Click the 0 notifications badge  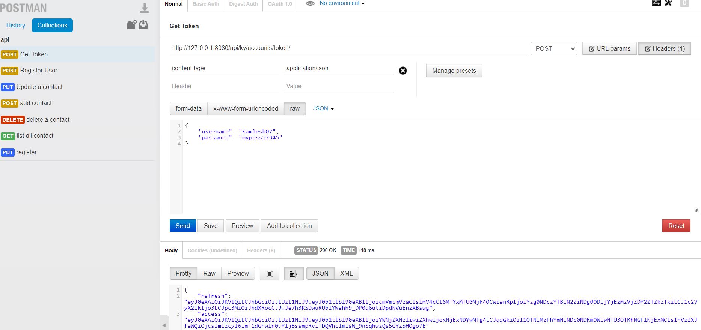[684, 3]
